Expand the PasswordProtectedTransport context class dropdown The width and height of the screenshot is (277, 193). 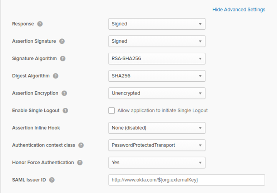(157, 145)
